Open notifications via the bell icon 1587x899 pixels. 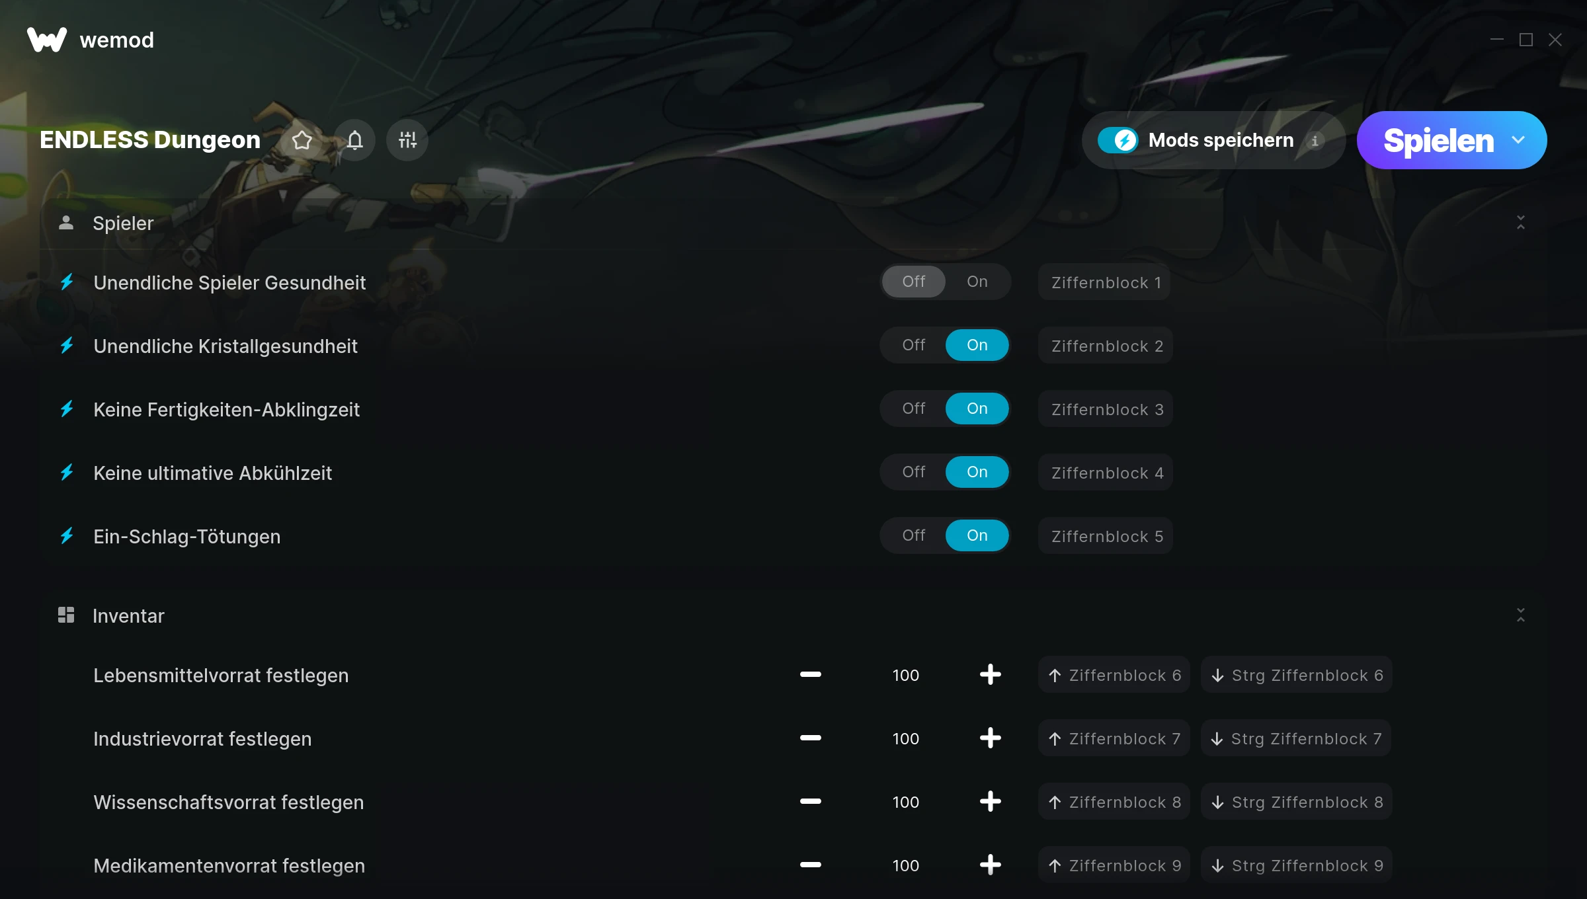(x=355, y=140)
